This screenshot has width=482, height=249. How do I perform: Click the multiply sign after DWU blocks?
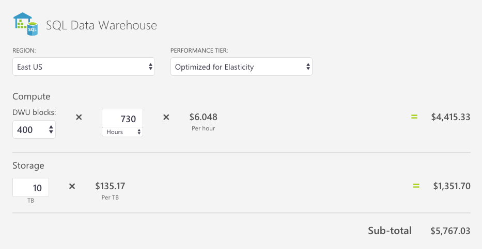coord(79,117)
